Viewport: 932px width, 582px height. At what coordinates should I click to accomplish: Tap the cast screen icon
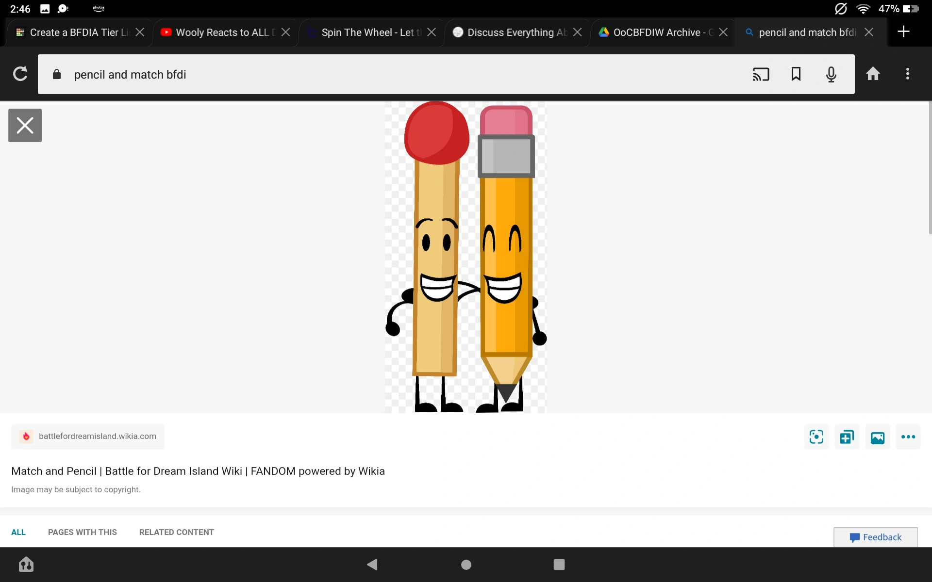pyautogui.click(x=761, y=74)
